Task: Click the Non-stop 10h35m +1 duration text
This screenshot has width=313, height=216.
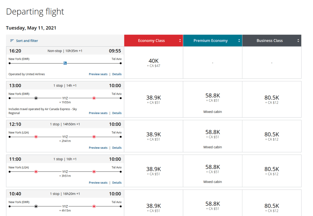Action: 65,51
